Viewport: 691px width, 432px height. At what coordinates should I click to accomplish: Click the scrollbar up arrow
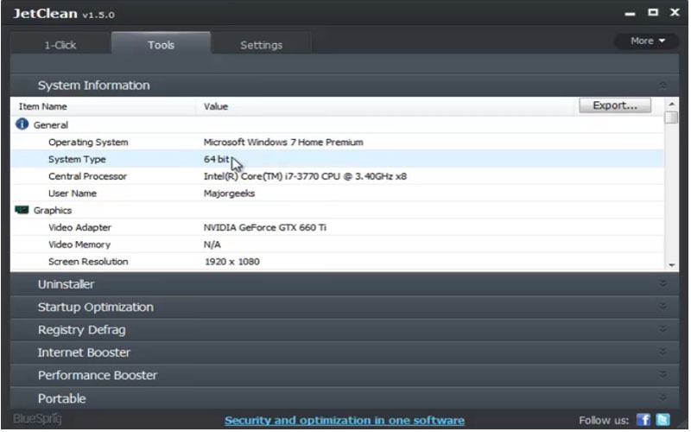tap(672, 104)
